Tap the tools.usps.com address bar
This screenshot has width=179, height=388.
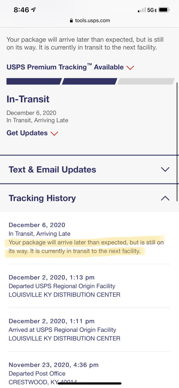[x=89, y=21]
